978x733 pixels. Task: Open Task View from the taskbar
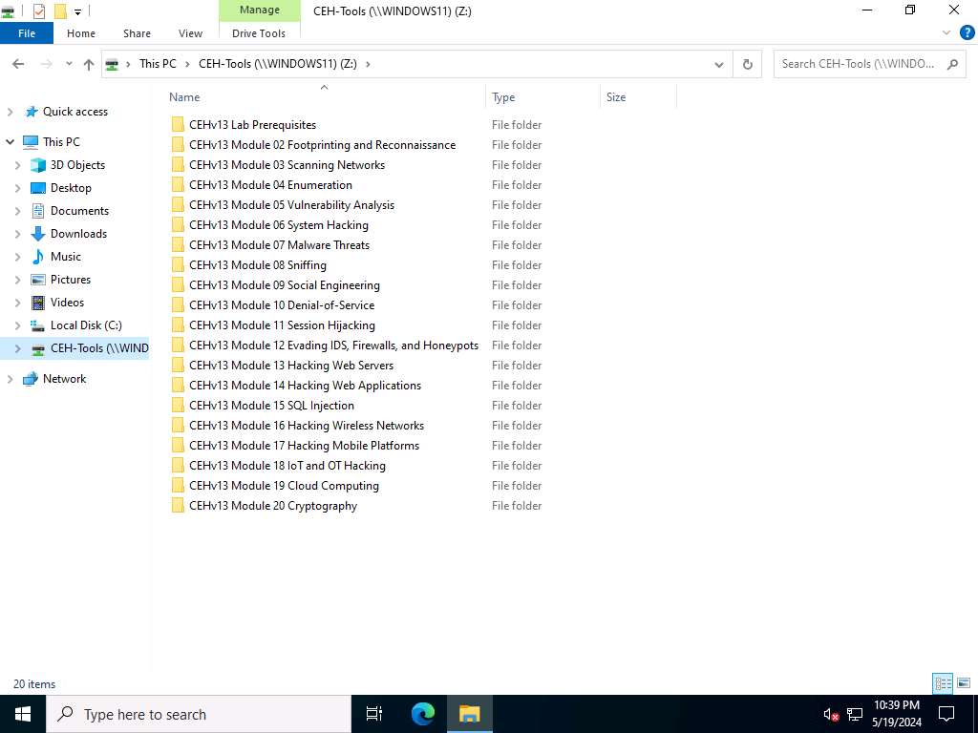tap(373, 714)
